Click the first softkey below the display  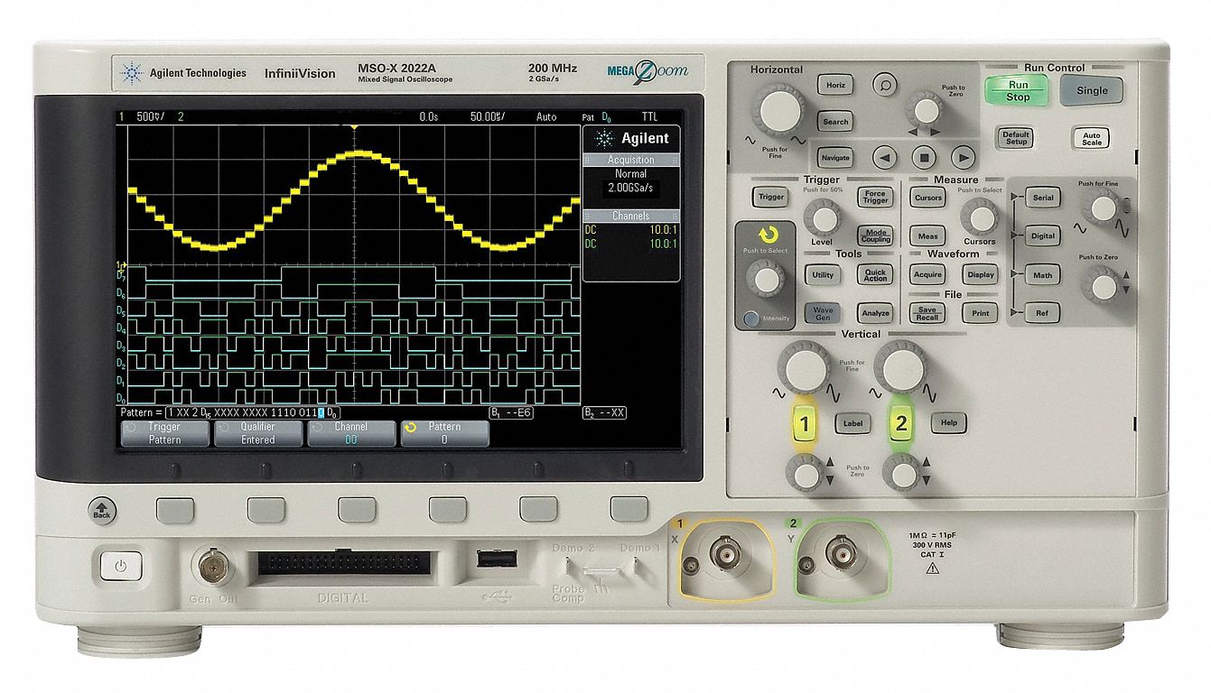(174, 510)
